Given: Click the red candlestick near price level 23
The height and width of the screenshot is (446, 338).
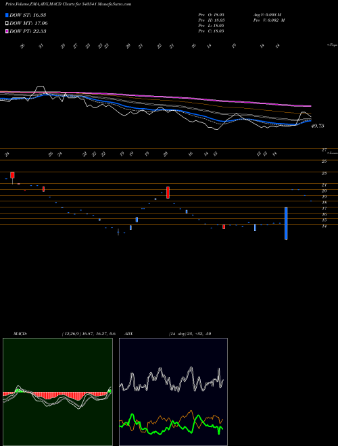Looking at the screenshot, I should click(x=12, y=176).
